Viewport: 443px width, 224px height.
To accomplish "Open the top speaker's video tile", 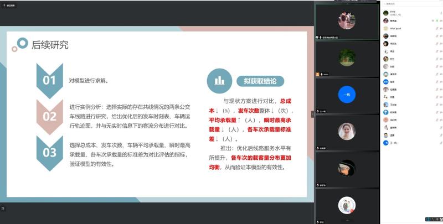I will click(x=346, y=21).
